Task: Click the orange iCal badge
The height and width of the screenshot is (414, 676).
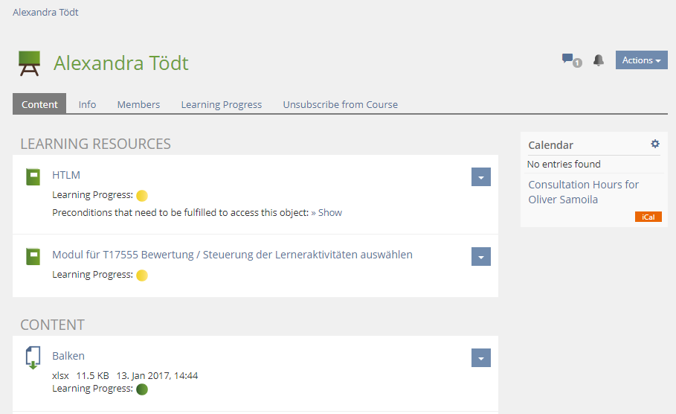Action: click(648, 217)
